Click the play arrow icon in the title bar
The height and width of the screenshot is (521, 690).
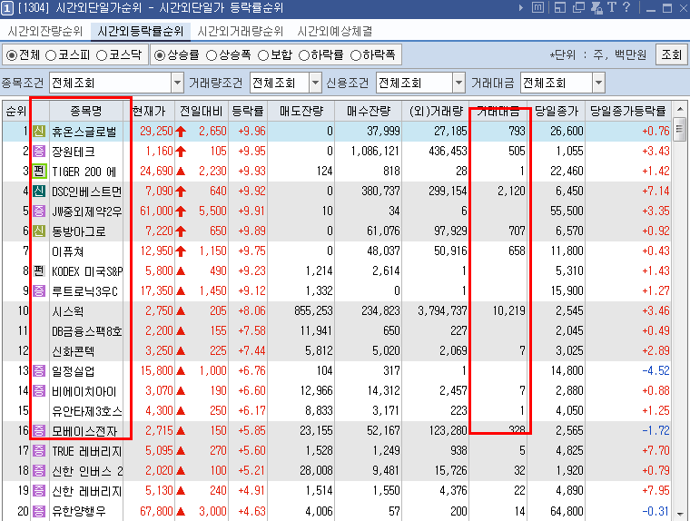(x=521, y=7)
